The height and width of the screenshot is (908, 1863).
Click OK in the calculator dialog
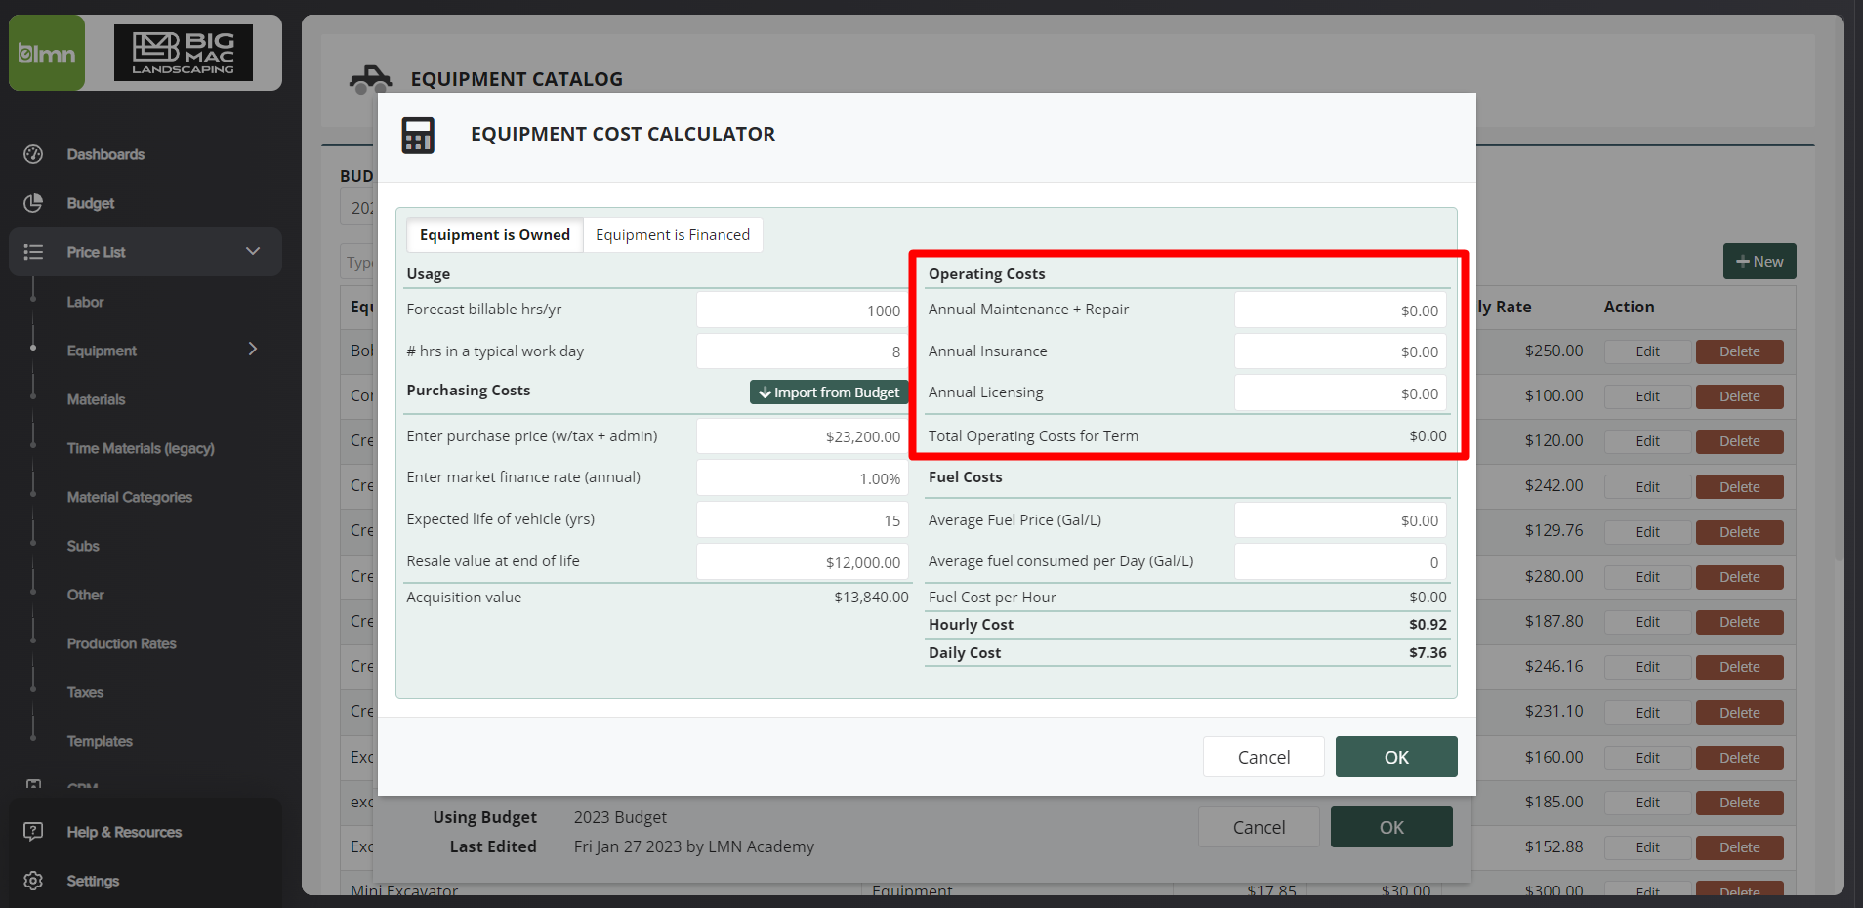click(x=1396, y=757)
